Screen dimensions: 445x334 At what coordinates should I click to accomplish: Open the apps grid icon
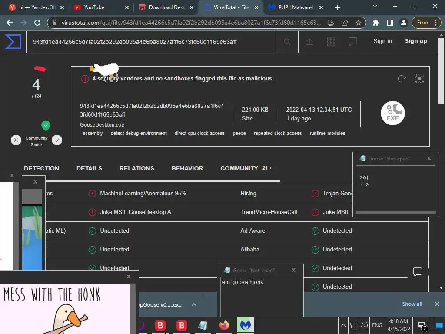pos(331,42)
